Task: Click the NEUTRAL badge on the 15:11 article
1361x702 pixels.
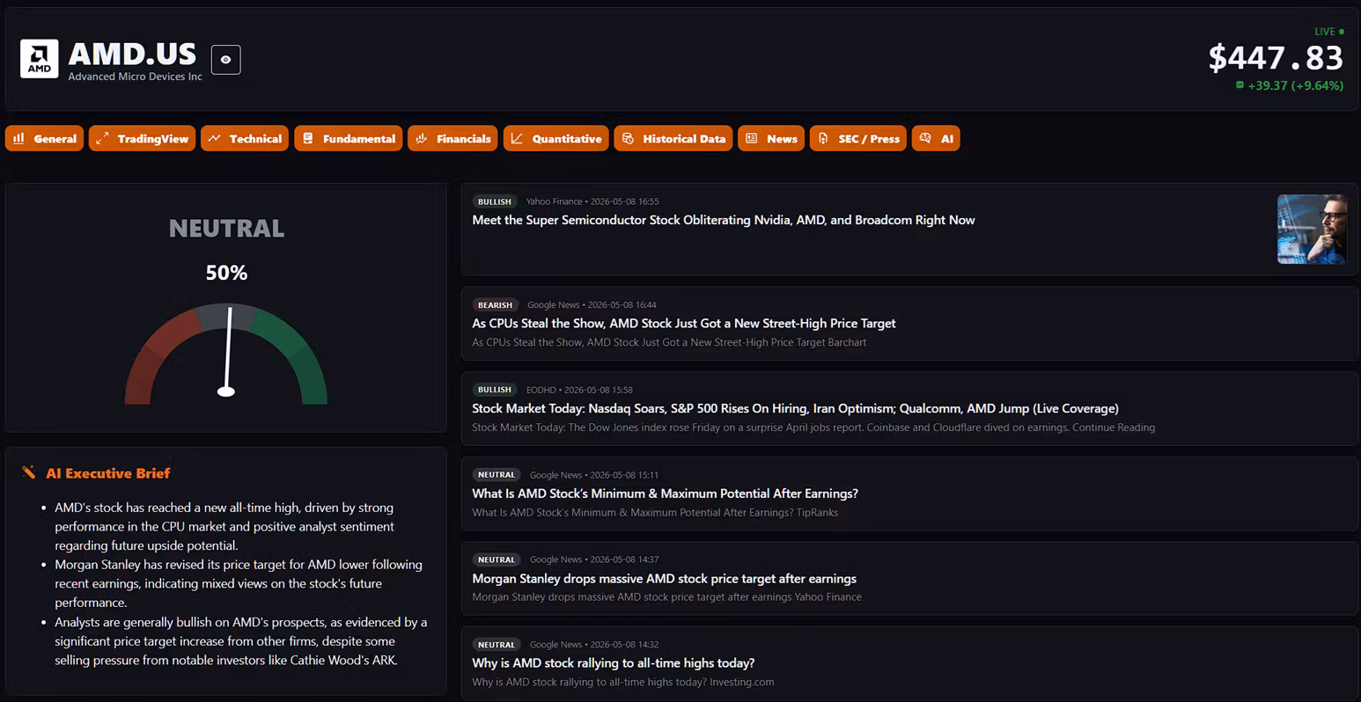Action: pyautogui.click(x=497, y=475)
